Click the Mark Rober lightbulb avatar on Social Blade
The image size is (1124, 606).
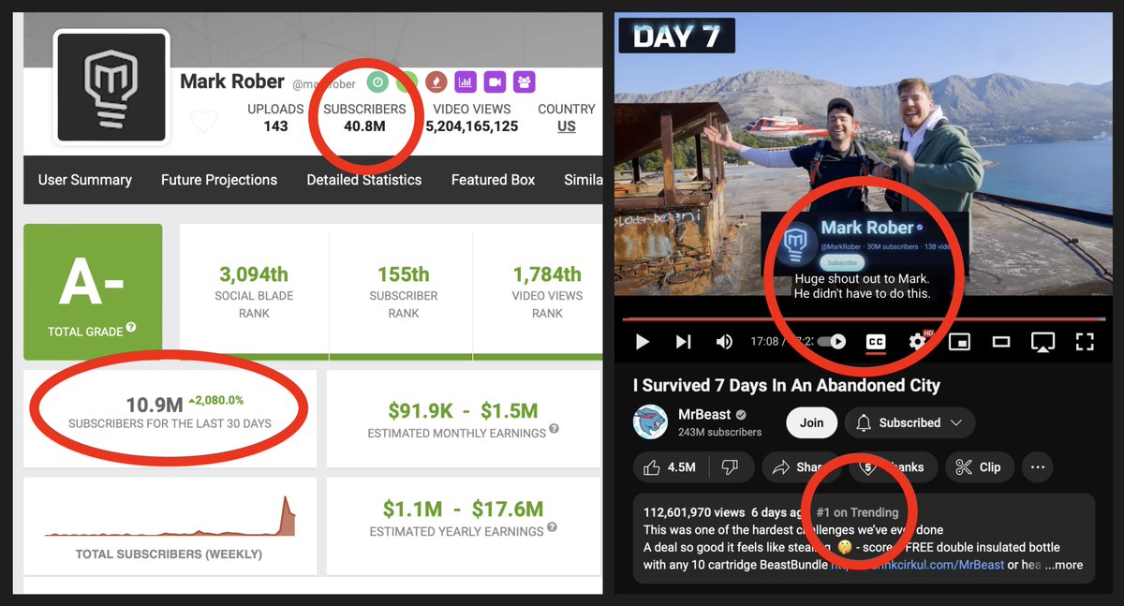[x=111, y=86]
